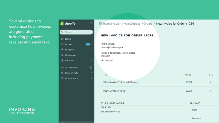Click the Products tag icon
Image resolution: width=219 pixels, height=123 pixels.
coord(62,49)
